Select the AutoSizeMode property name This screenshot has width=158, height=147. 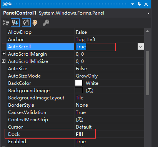tap(24, 76)
